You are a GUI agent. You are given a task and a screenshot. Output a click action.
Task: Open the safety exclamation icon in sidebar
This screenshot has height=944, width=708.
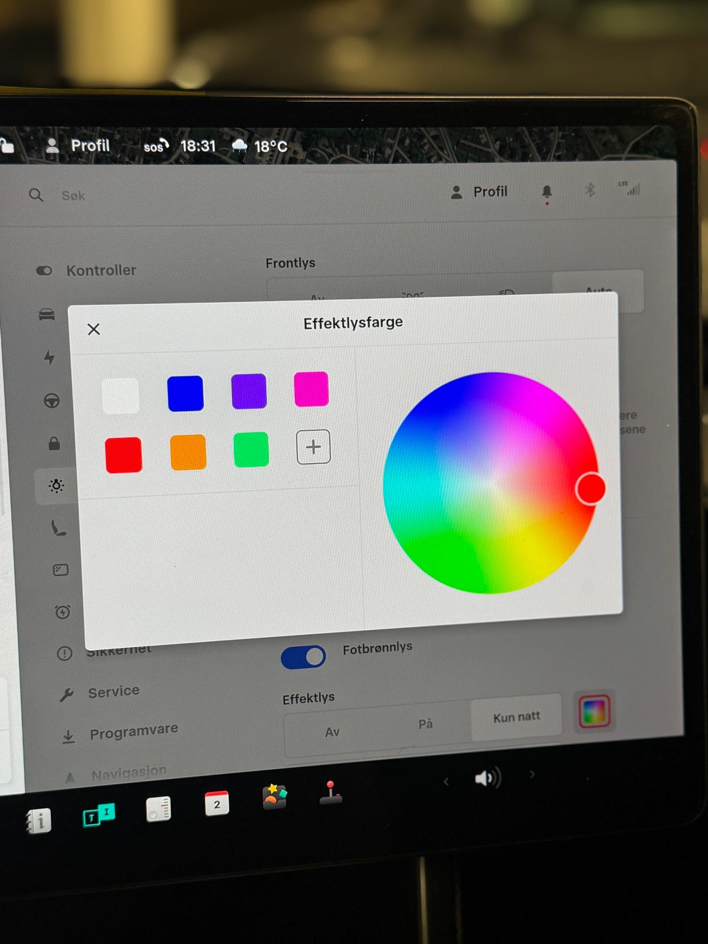64,653
